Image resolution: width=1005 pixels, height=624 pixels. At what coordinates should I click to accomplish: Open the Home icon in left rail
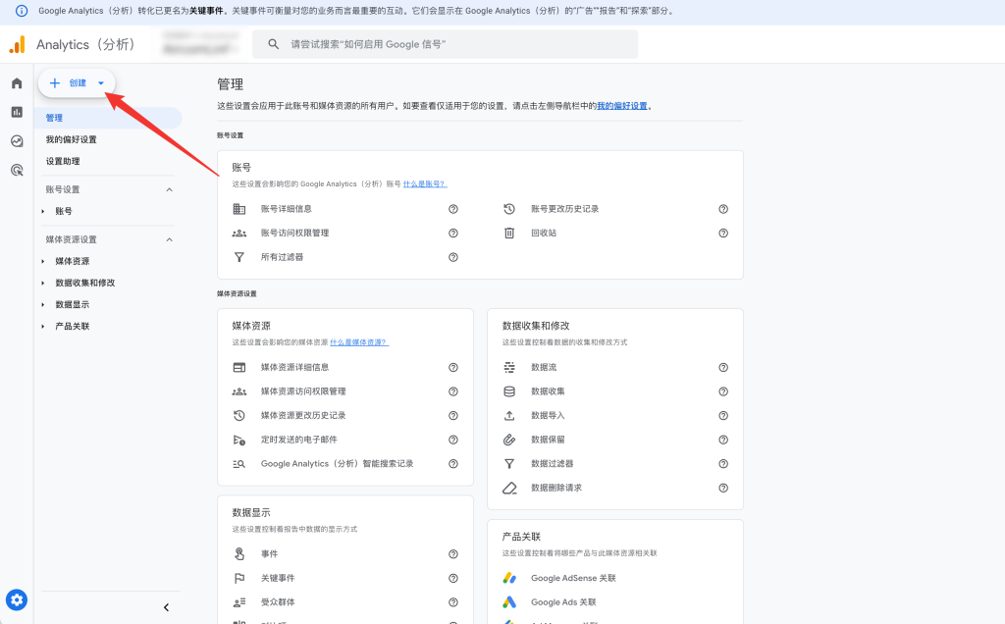[17, 83]
